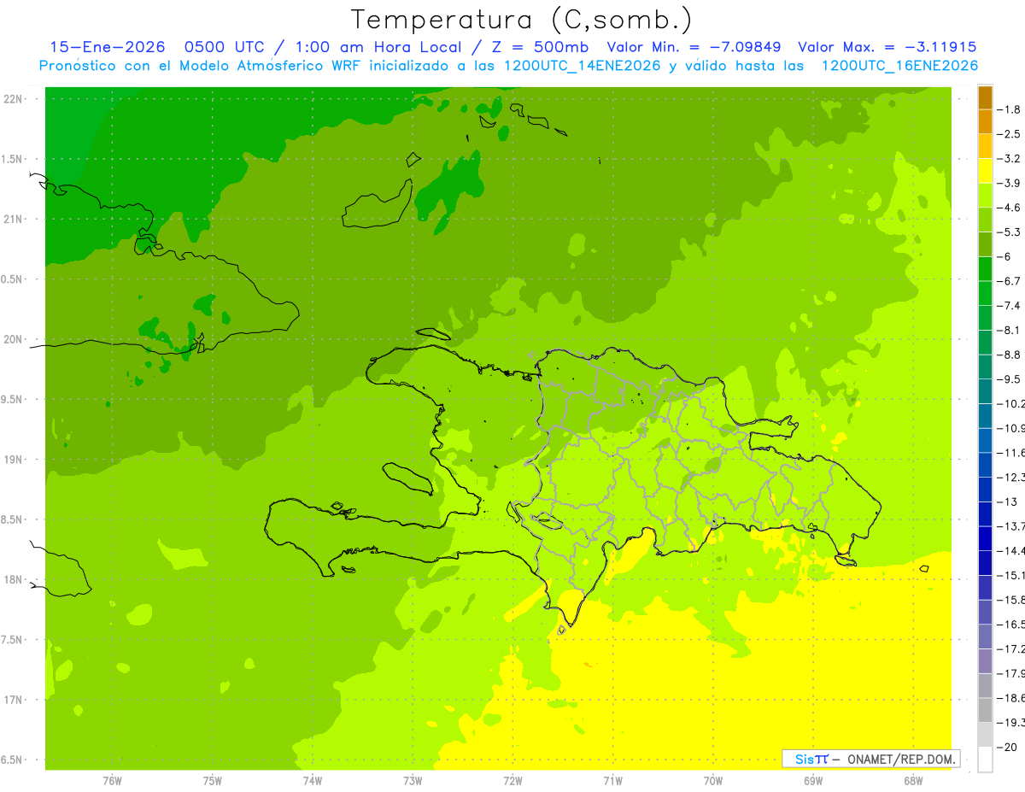Click the -7.4 colorbar value
Image resolution: width=1025 pixels, height=792 pixels.
[x=1010, y=306]
